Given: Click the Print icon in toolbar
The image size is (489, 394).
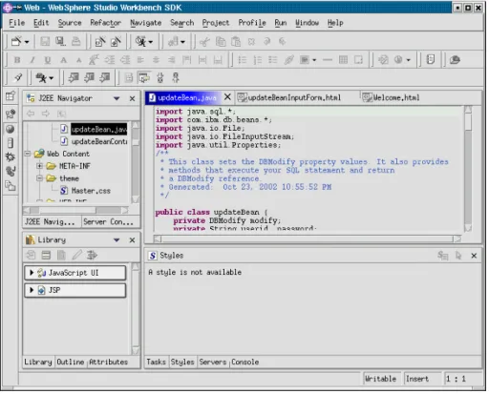Looking at the screenshot, I should pyautogui.click(x=75, y=41).
